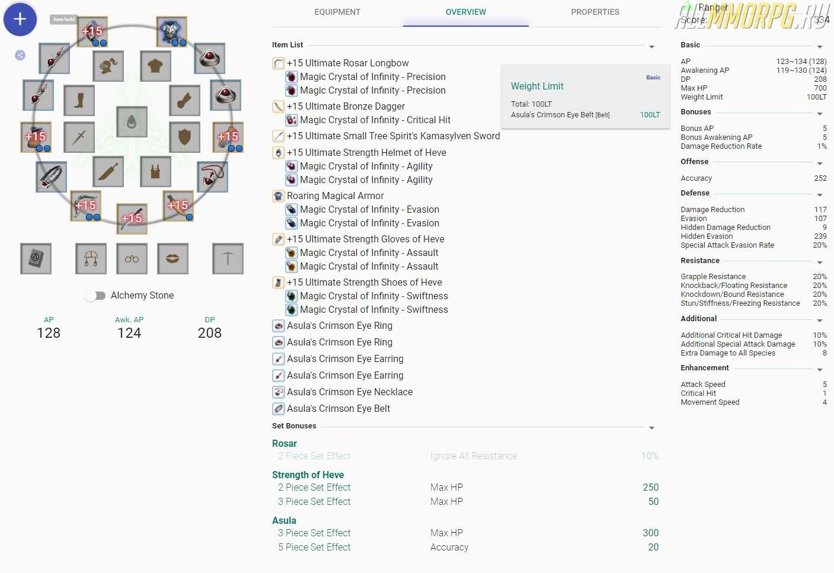
Task: Click the share build icon
Action: tap(20, 55)
